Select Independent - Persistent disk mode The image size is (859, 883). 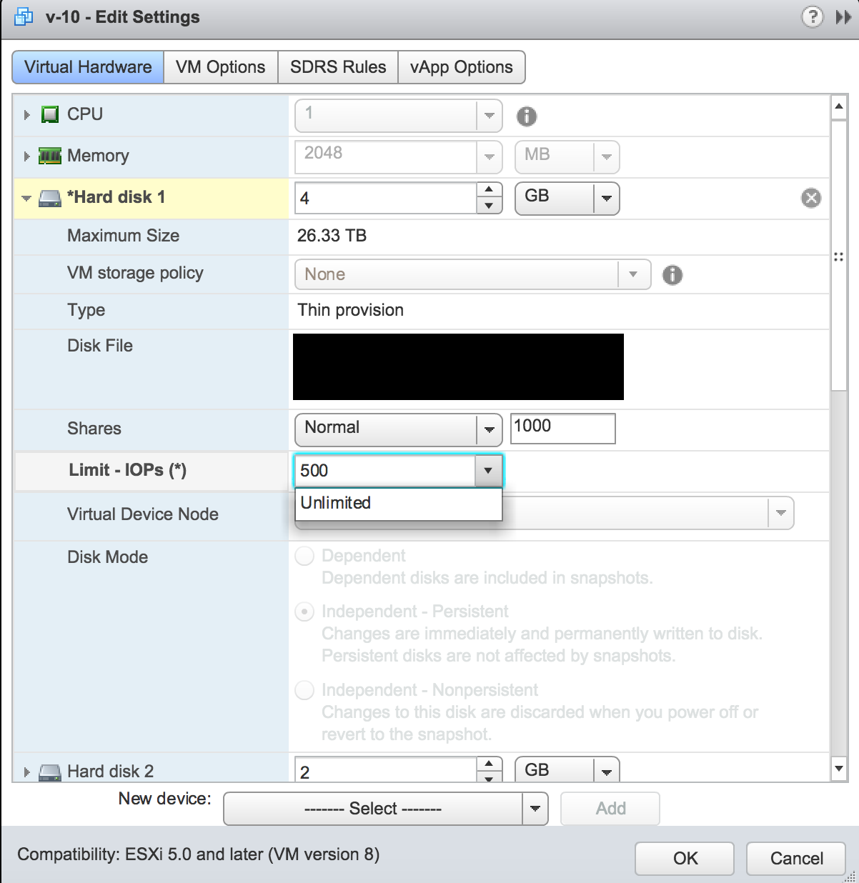point(304,612)
